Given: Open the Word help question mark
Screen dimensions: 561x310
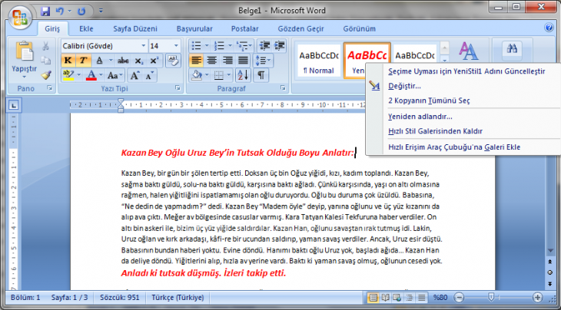Looking at the screenshot, I should coord(549,28).
